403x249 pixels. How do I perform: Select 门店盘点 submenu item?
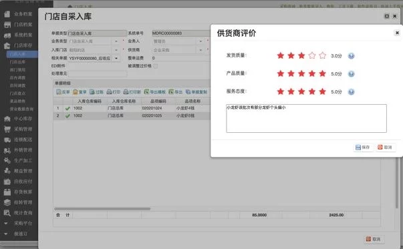coord(17,93)
